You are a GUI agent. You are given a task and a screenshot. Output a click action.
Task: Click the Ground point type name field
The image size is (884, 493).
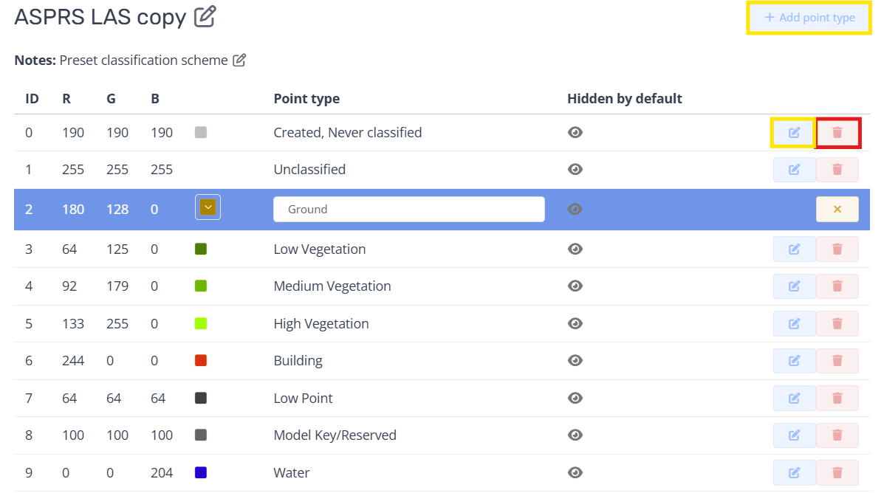tap(408, 209)
